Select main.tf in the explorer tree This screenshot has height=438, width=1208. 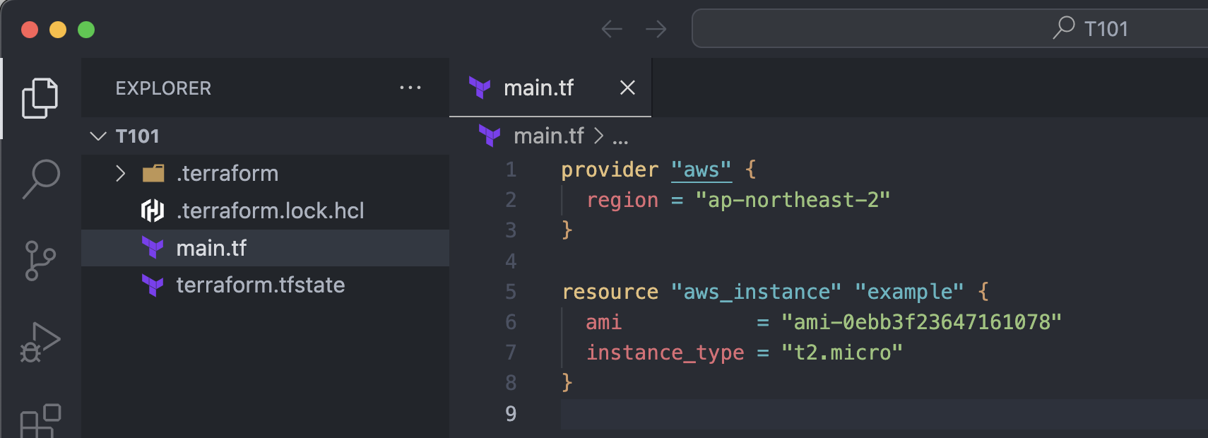tap(265, 248)
